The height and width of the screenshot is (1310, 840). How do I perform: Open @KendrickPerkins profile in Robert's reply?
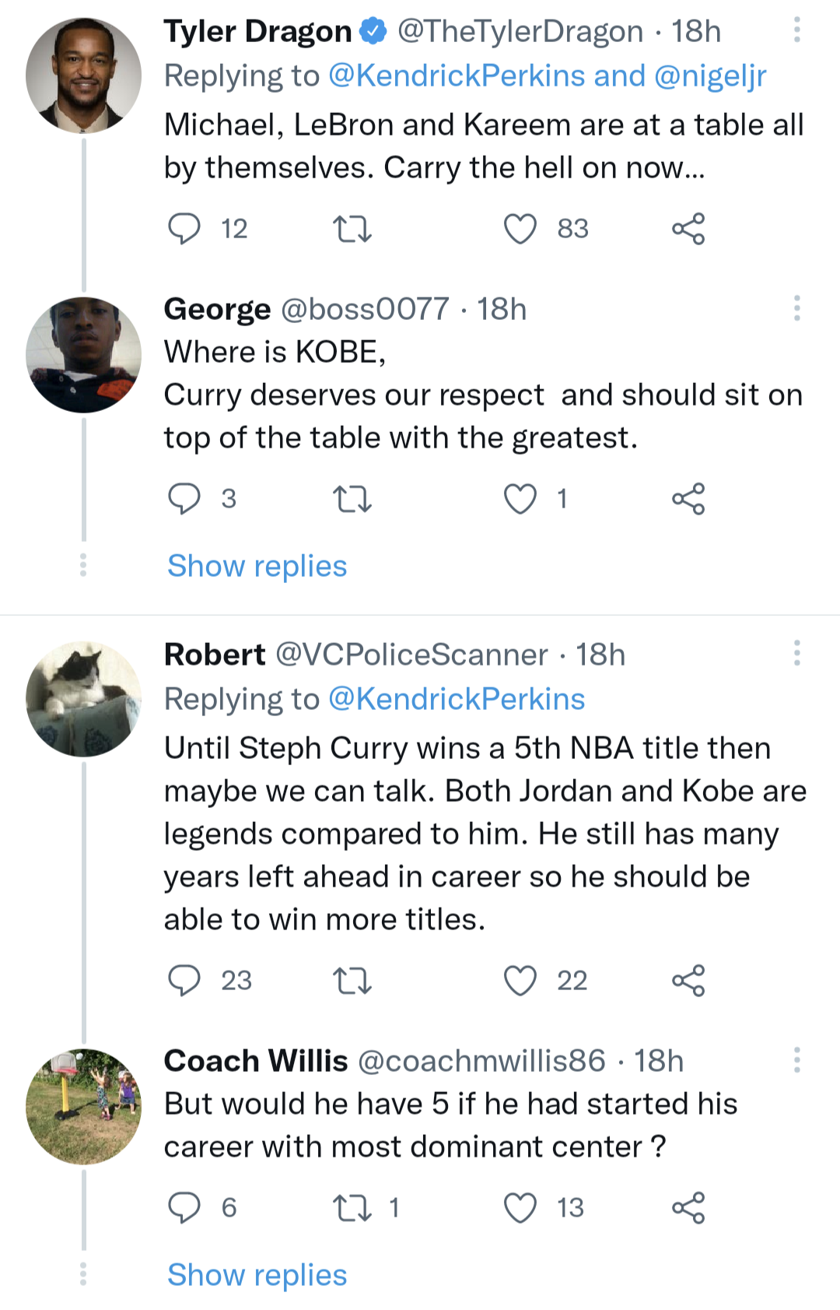tap(457, 699)
